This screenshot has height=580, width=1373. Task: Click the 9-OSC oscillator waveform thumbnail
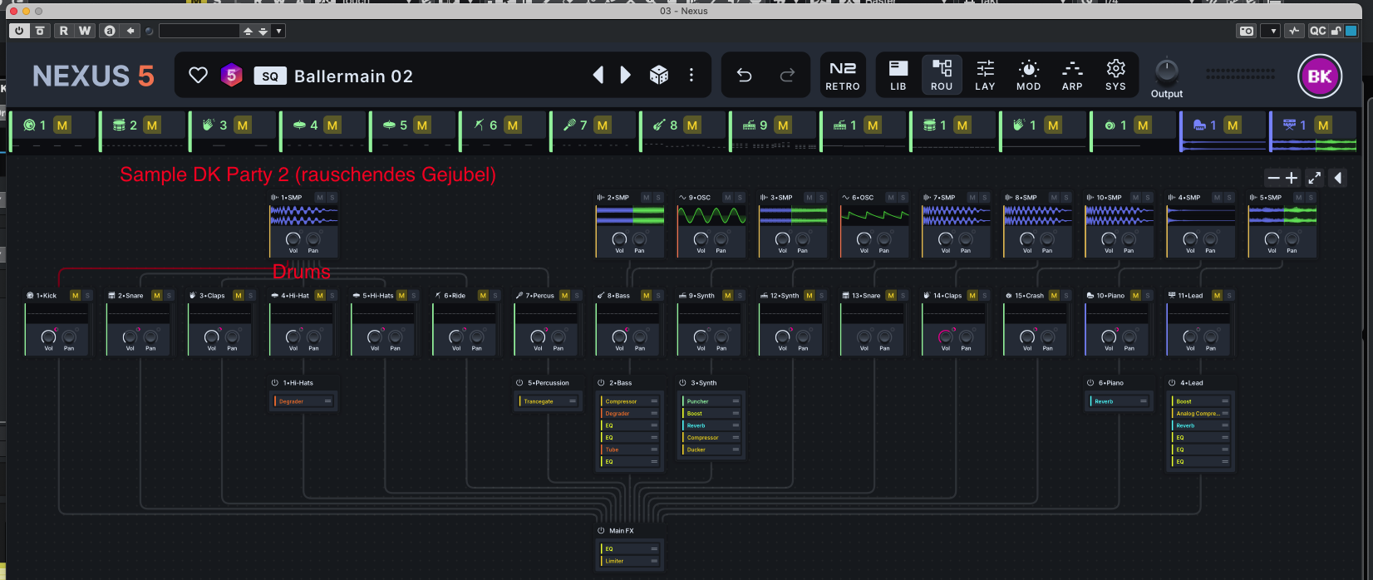[x=711, y=216]
